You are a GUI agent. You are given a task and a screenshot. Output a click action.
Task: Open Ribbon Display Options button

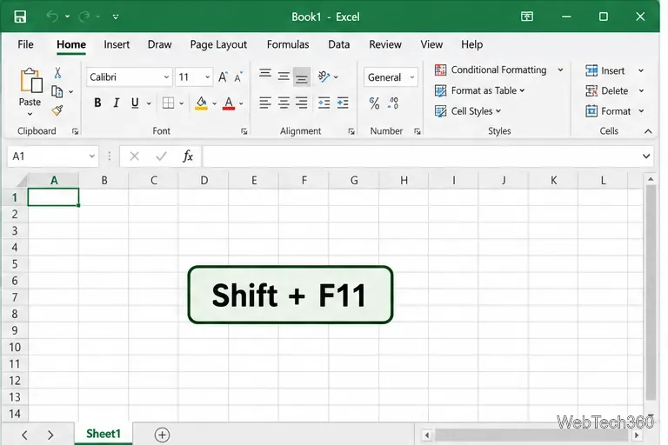coord(527,17)
